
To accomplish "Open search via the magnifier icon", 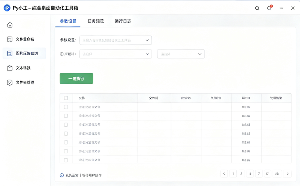I will (x=257, y=8).
